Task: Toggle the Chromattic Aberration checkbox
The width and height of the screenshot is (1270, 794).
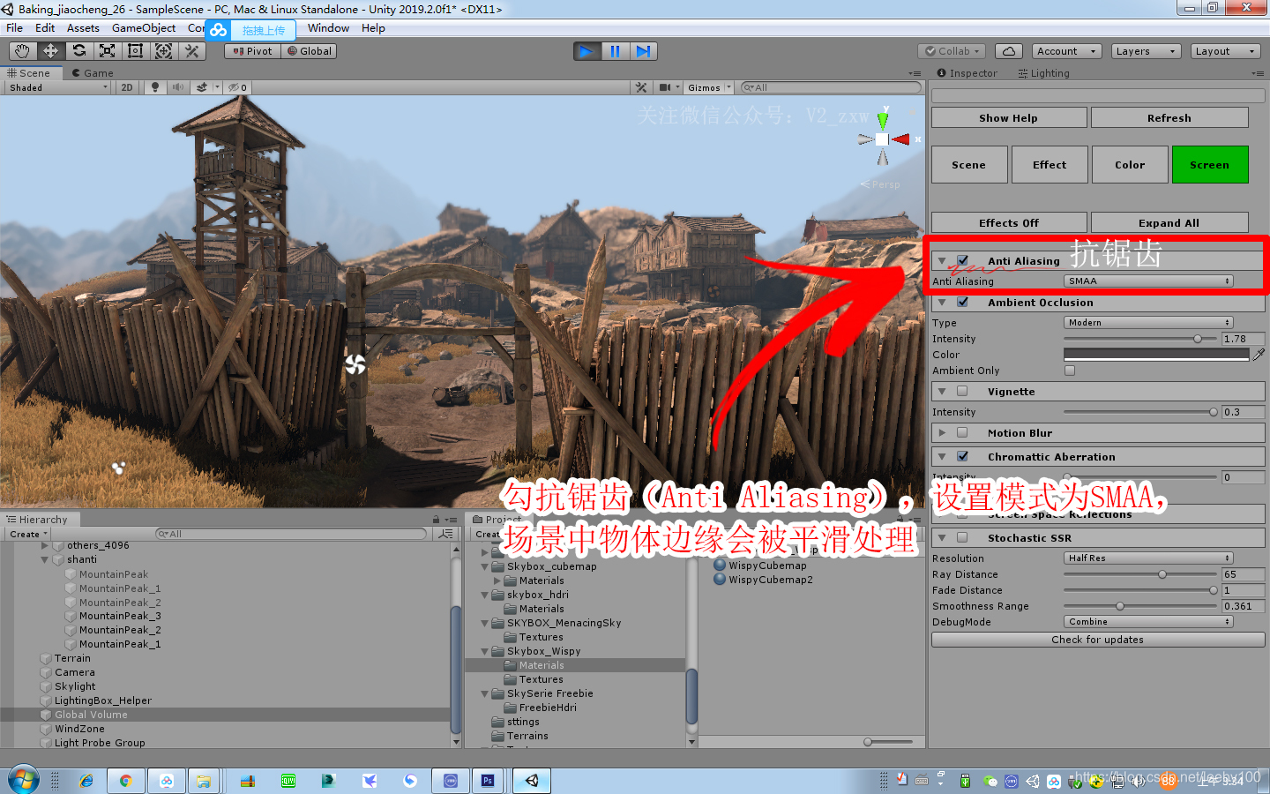Action: pyautogui.click(x=962, y=457)
